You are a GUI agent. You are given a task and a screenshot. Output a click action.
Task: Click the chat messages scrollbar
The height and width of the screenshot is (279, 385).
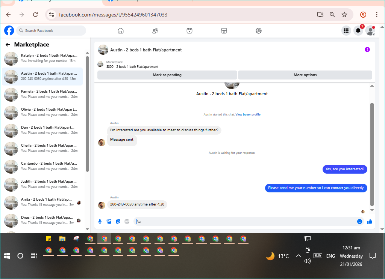[372, 154]
